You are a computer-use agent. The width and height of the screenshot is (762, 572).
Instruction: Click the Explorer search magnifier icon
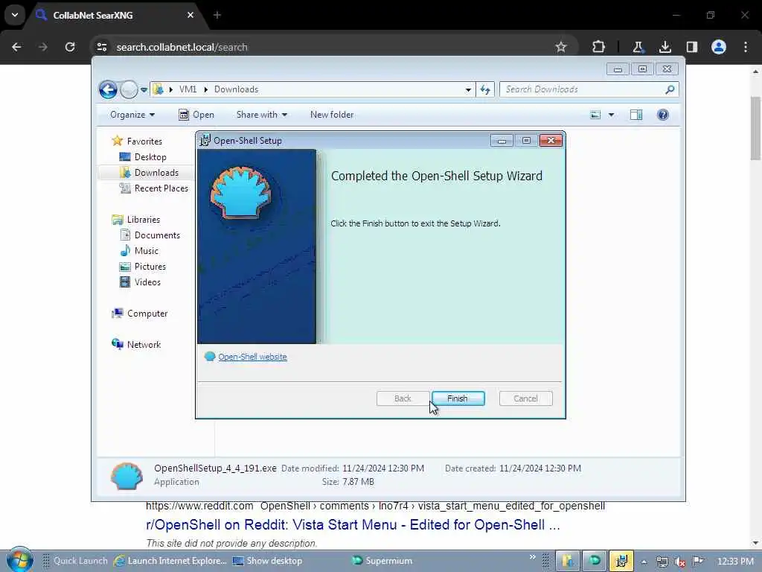point(670,89)
